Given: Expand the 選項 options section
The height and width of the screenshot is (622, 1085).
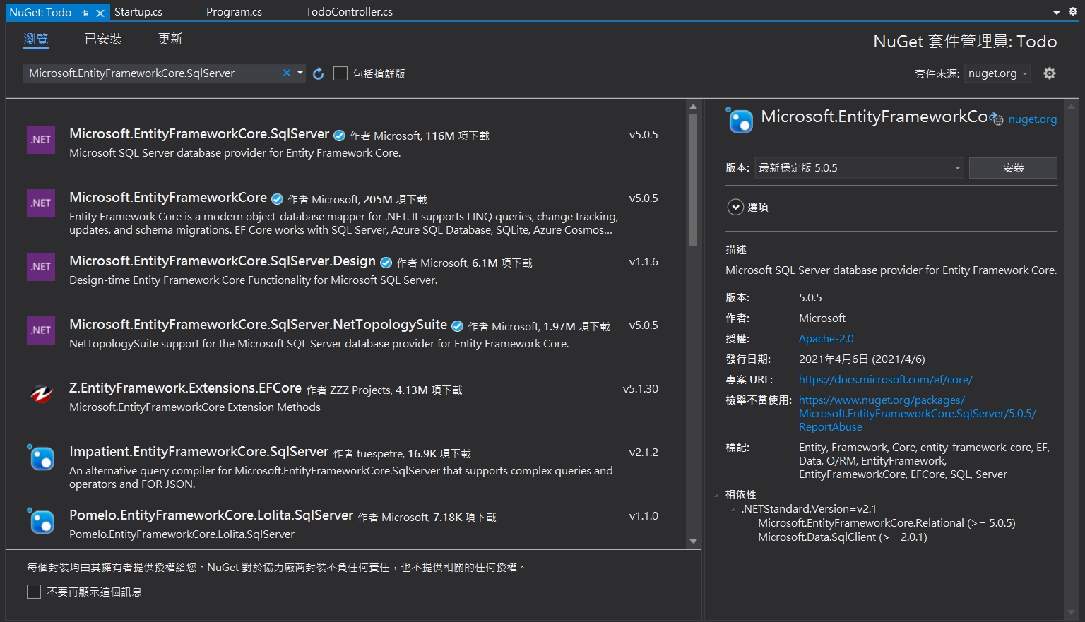Looking at the screenshot, I should point(735,207).
